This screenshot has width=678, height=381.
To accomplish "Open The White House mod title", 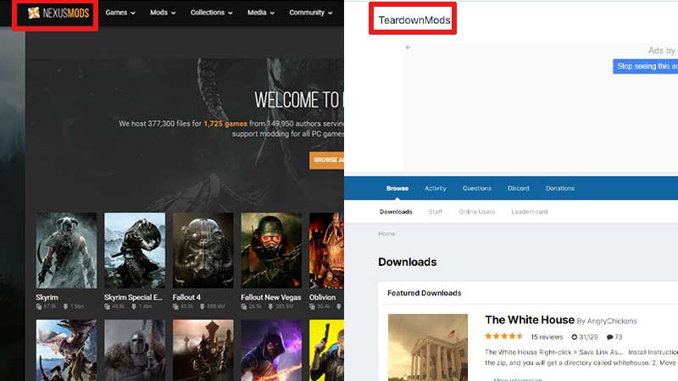I will point(529,320).
